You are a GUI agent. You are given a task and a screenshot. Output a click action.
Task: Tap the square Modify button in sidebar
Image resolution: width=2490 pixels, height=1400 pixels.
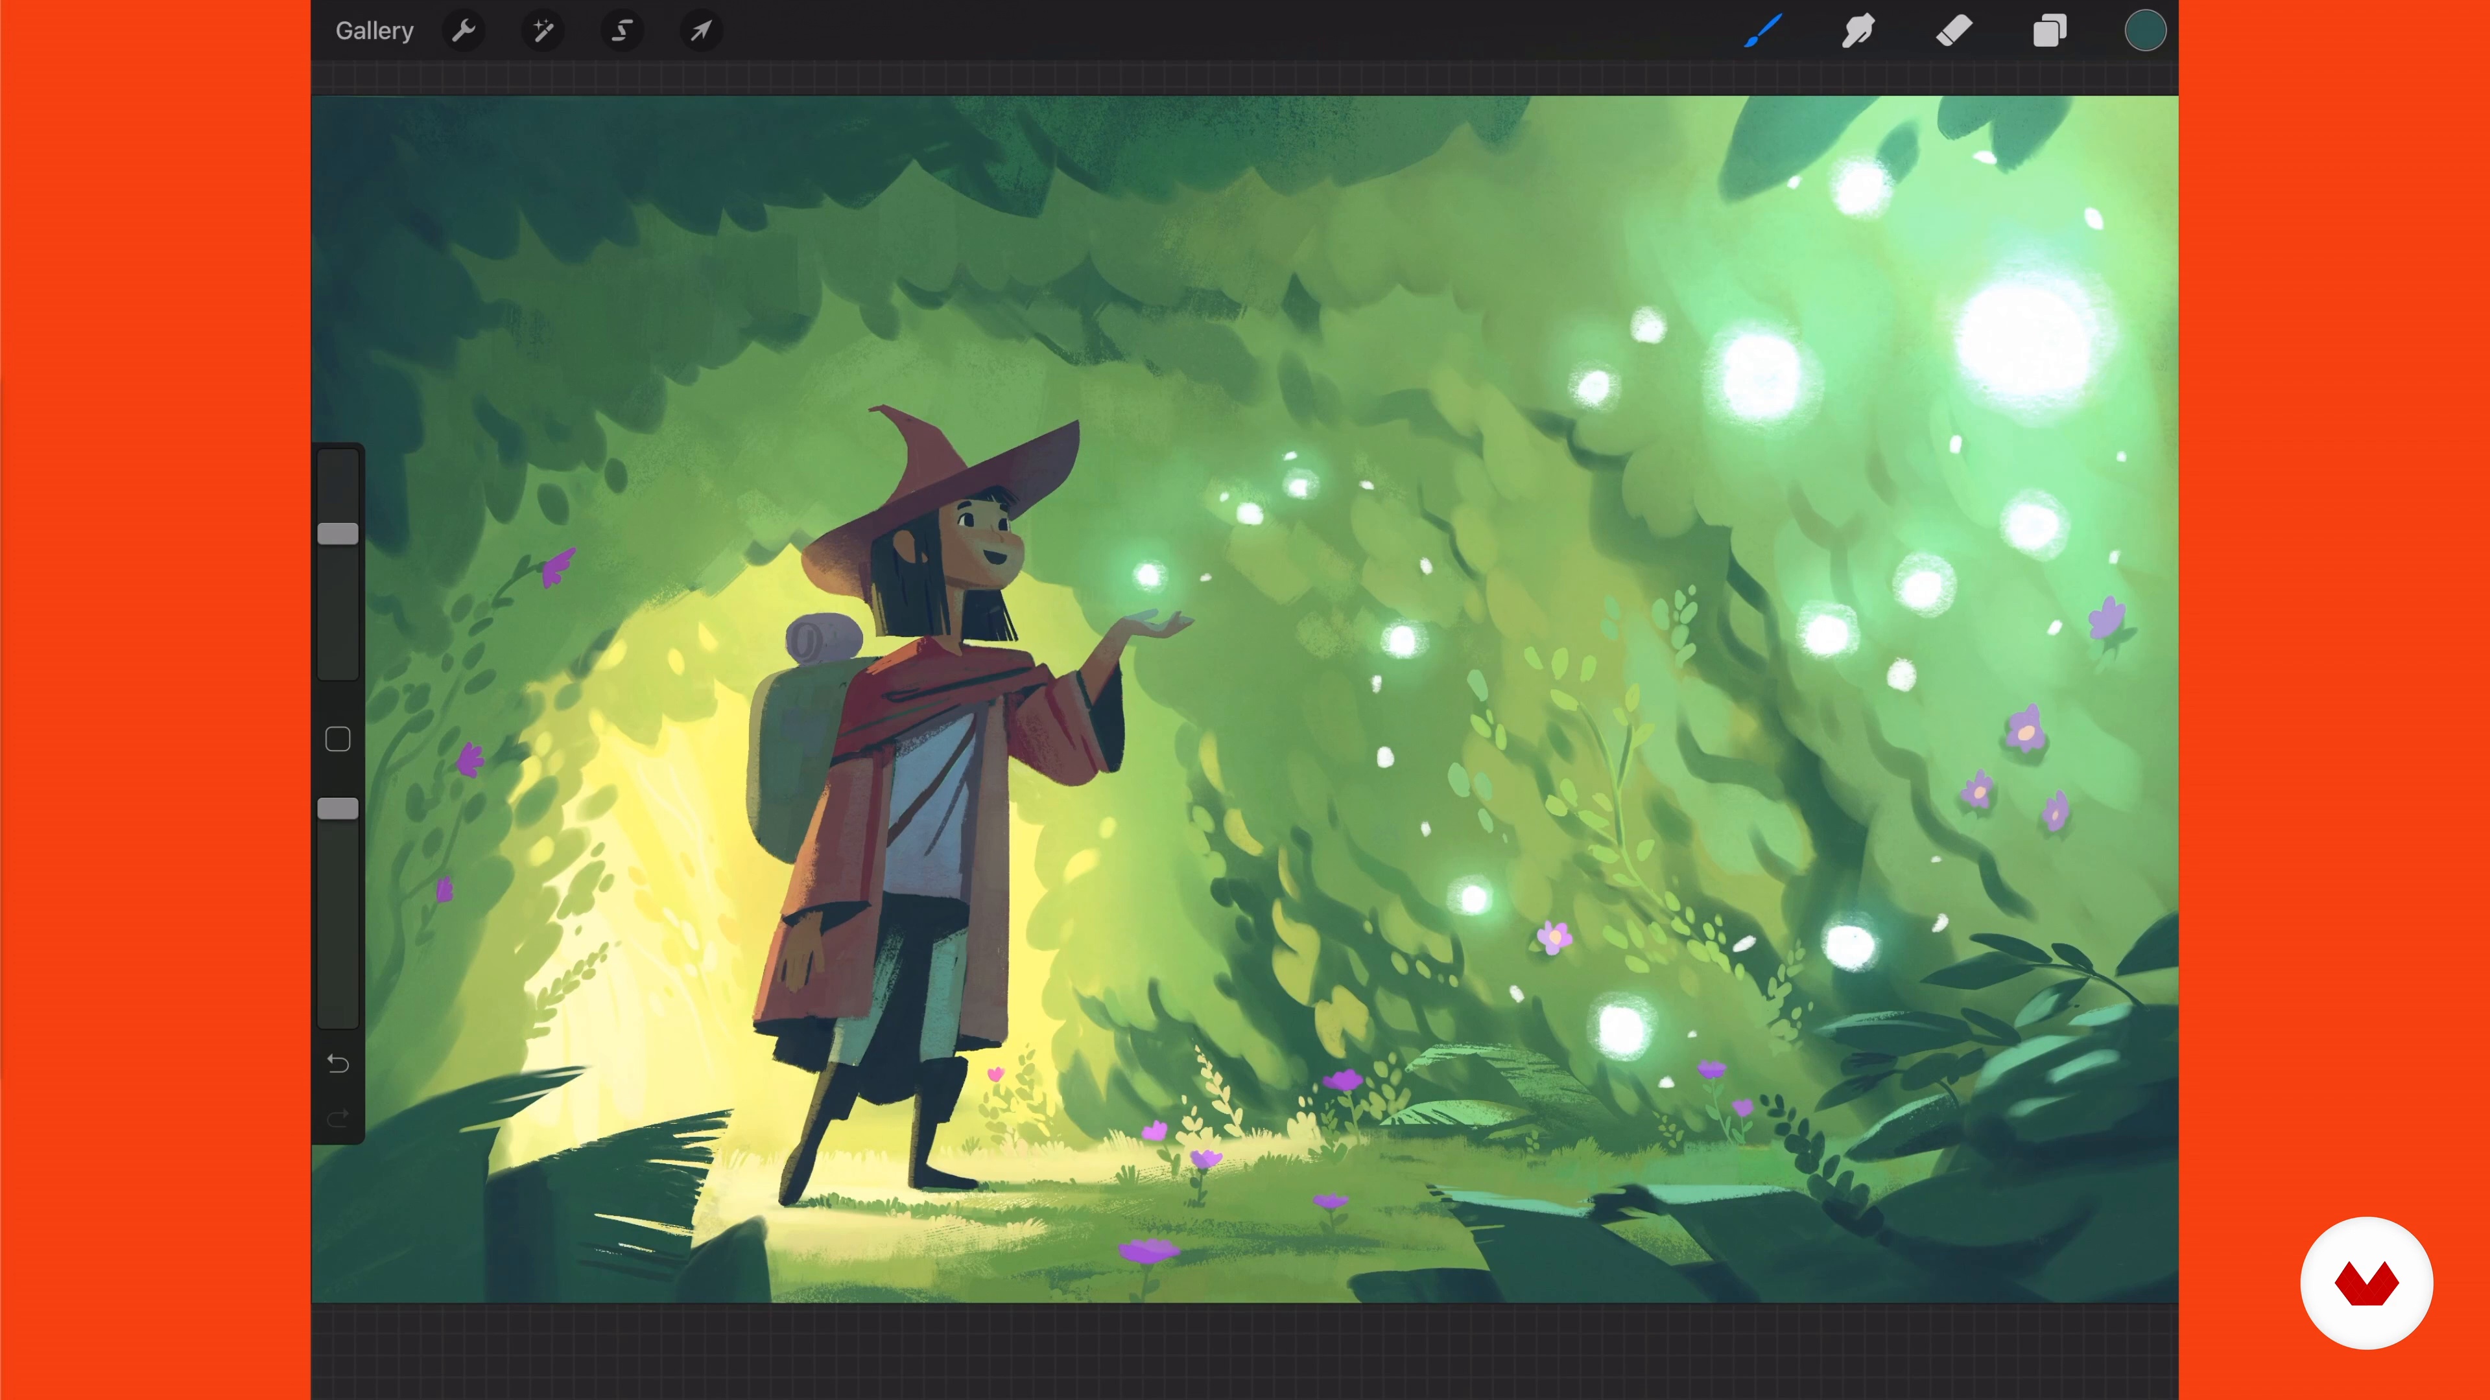pos(337,739)
